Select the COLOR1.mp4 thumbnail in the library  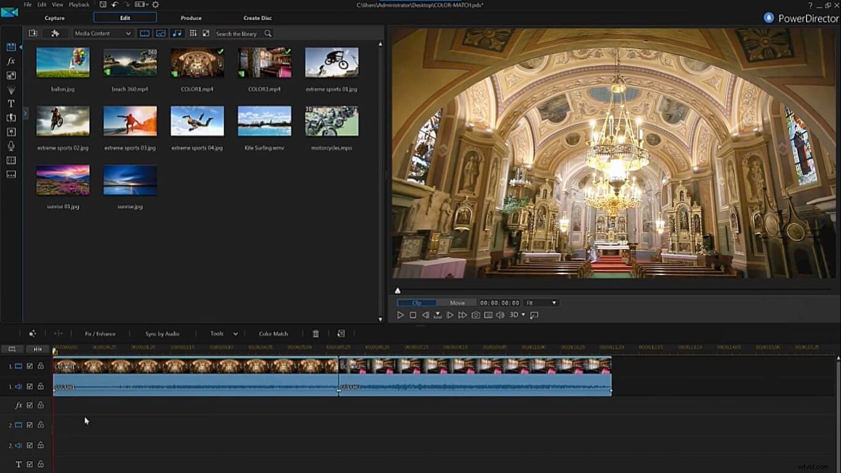tap(196, 62)
